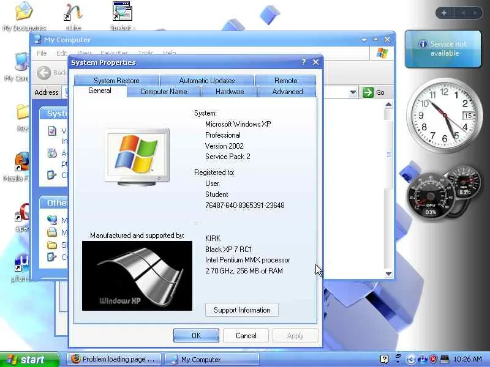Click the green Go arrow button
The height and width of the screenshot is (367, 490).
coord(368,92)
